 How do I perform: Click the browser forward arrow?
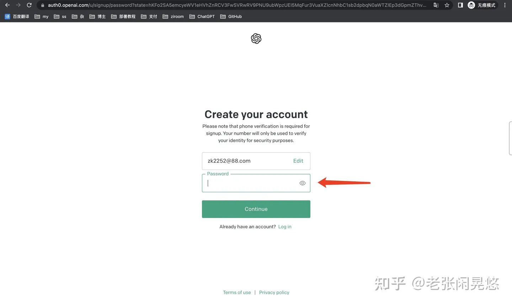click(18, 5)
